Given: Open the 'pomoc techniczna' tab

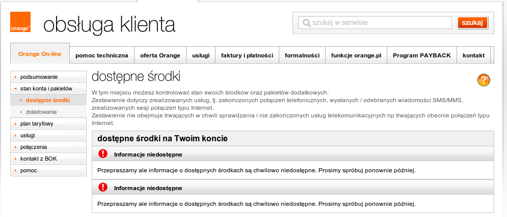Looking at the screenshot, I should 102,55.
